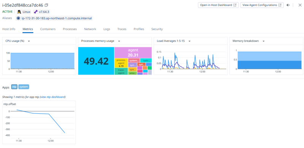Expand the CPU usage (%) dropdown arrow
The height and width of the screenshot is (148, 304).
point(29,41)
